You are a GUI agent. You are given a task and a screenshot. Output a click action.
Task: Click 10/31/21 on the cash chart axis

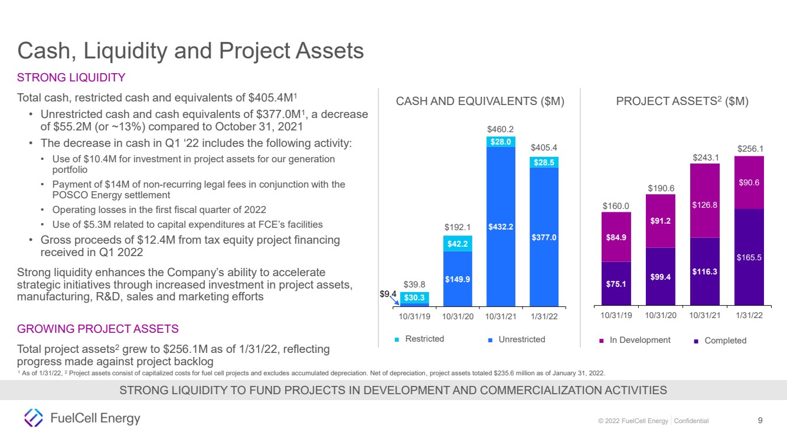pos(501,316)
